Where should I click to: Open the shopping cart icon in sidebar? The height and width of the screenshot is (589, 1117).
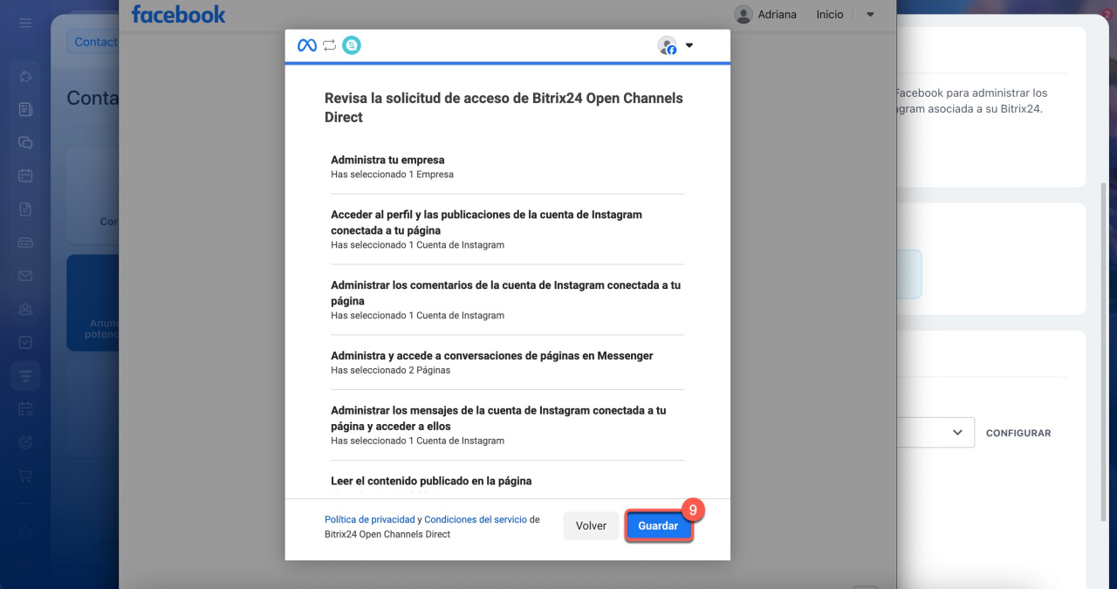(x=25, y=476)
